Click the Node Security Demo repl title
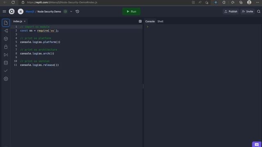262x147 pixels. coord(49,11)
